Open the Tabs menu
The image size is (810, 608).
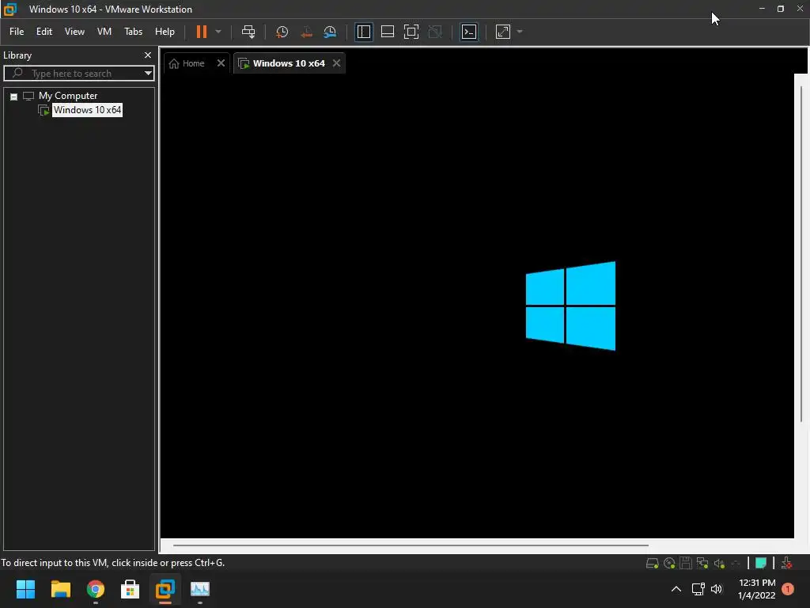point(133,32)
